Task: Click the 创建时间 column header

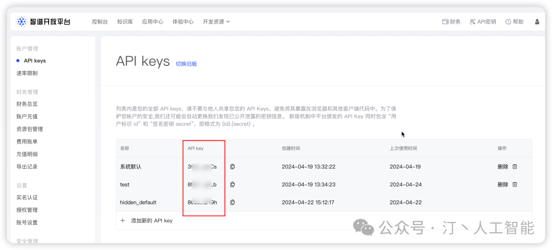Action: coord(291,149)
